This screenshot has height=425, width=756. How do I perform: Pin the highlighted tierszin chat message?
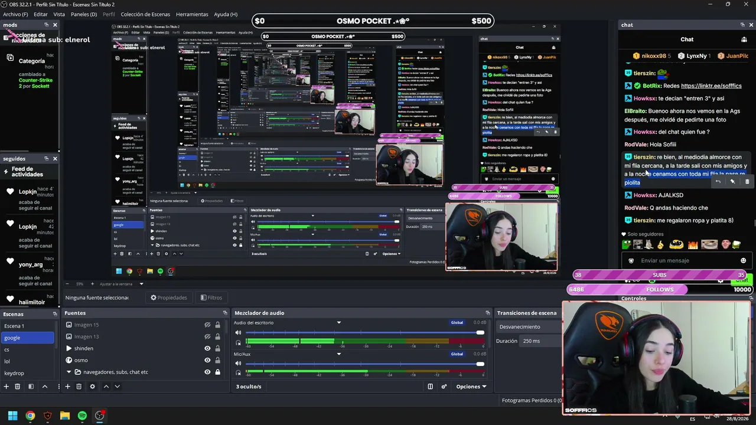[732, 182]
